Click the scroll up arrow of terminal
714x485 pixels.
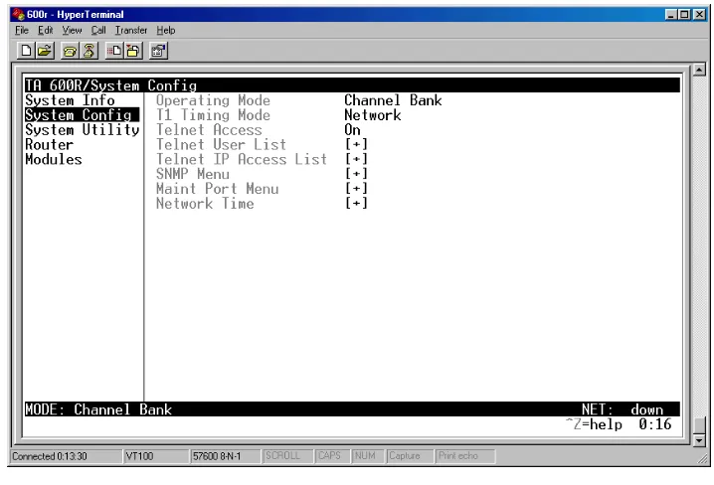(x=699, y=70)
